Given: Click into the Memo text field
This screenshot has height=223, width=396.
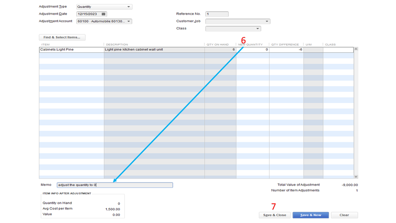Looking at the screenshot, I should [115, 185].
